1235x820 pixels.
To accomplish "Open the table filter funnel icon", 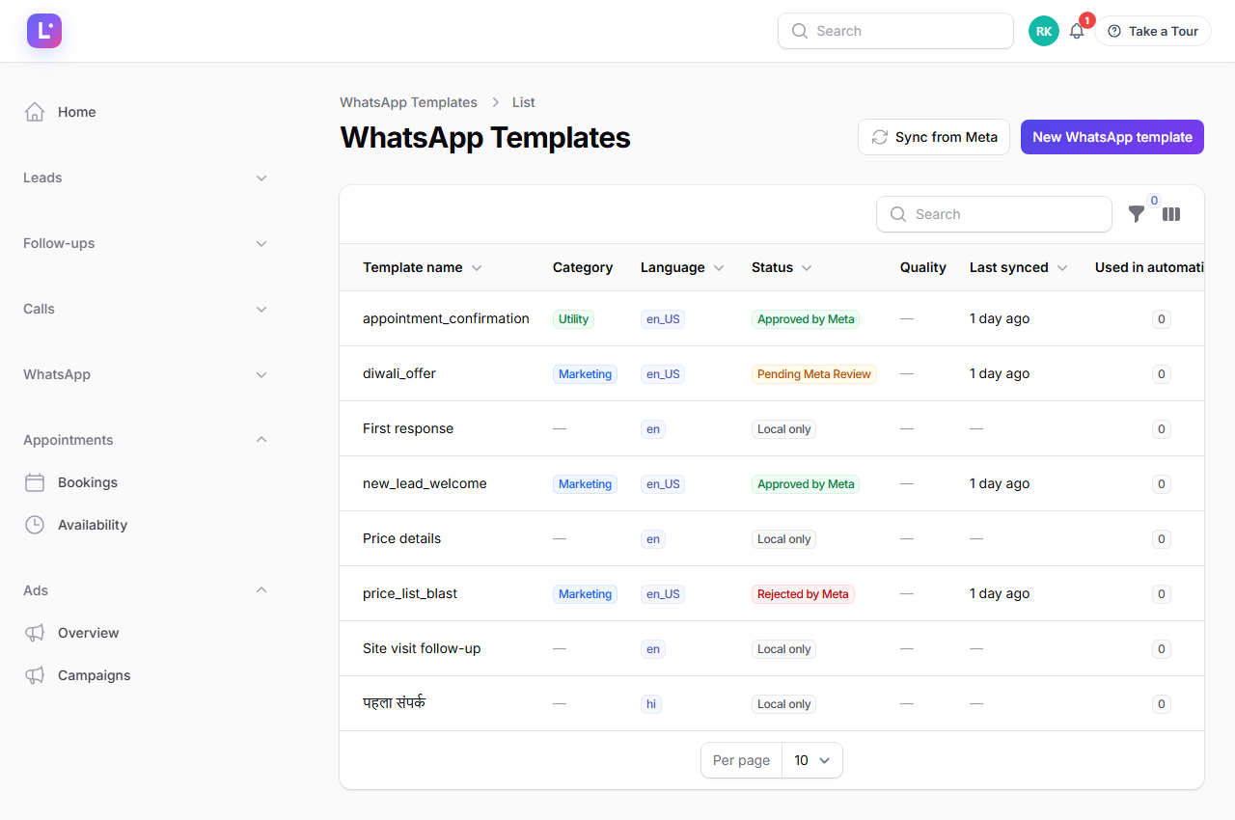I will click(1137, 214).
